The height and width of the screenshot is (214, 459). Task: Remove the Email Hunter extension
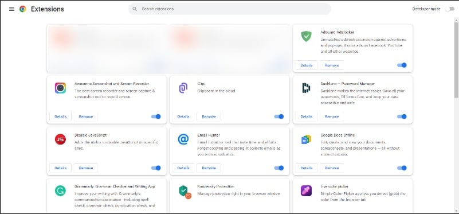click(209, 168)
